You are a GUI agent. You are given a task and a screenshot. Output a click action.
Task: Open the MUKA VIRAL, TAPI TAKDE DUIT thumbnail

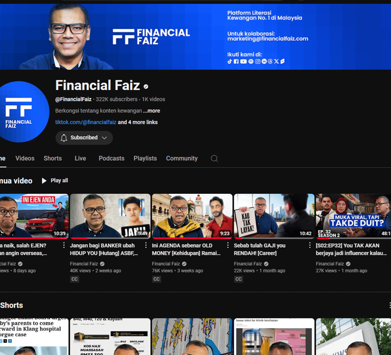[353, 216]
